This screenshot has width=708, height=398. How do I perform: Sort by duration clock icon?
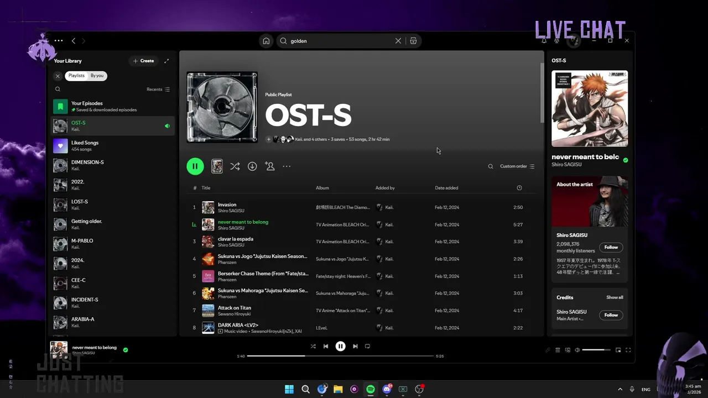(519, 188)
